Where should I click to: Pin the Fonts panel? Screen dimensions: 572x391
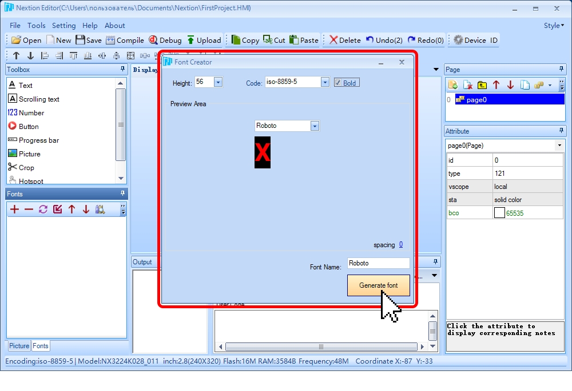click(122, 194)
